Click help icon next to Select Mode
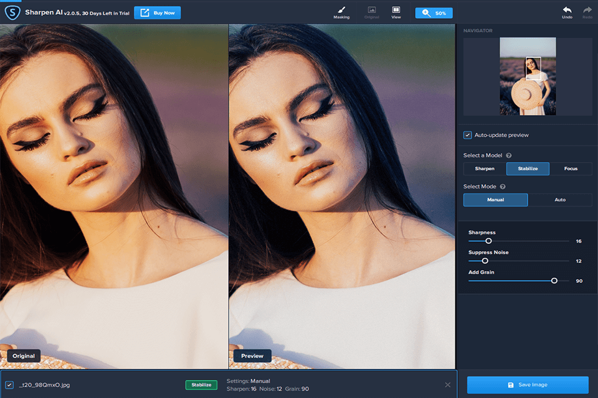This screenshot has height=398, width=598. (x=503, y=187)
